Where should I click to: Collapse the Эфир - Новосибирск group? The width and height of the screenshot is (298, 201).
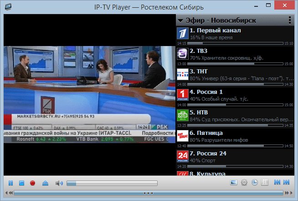pos(180,21)
